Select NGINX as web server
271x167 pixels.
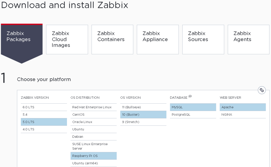click(x=243, y=115)
